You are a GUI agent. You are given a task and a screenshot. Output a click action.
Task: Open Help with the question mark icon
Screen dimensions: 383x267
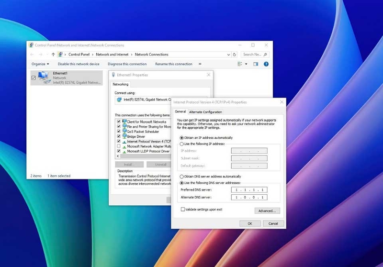[x=266, y=64]
